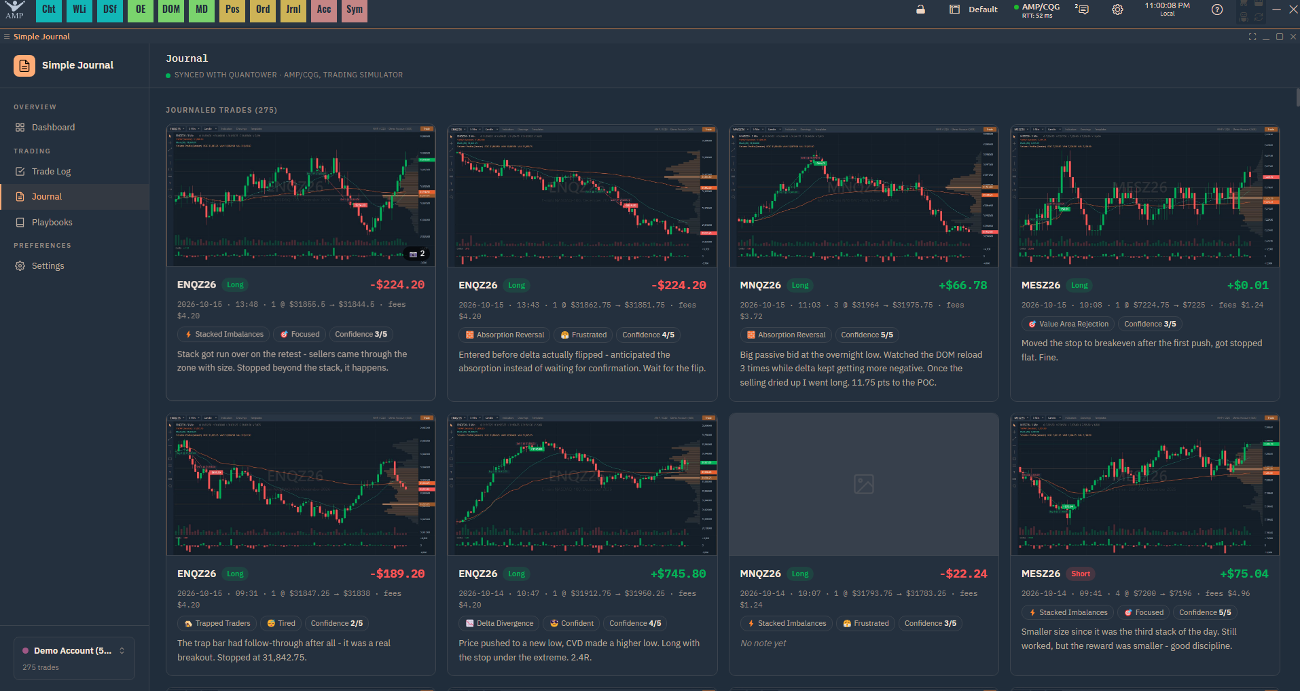Click the Simple Journal logo icon in sidebar

(24, 65)
